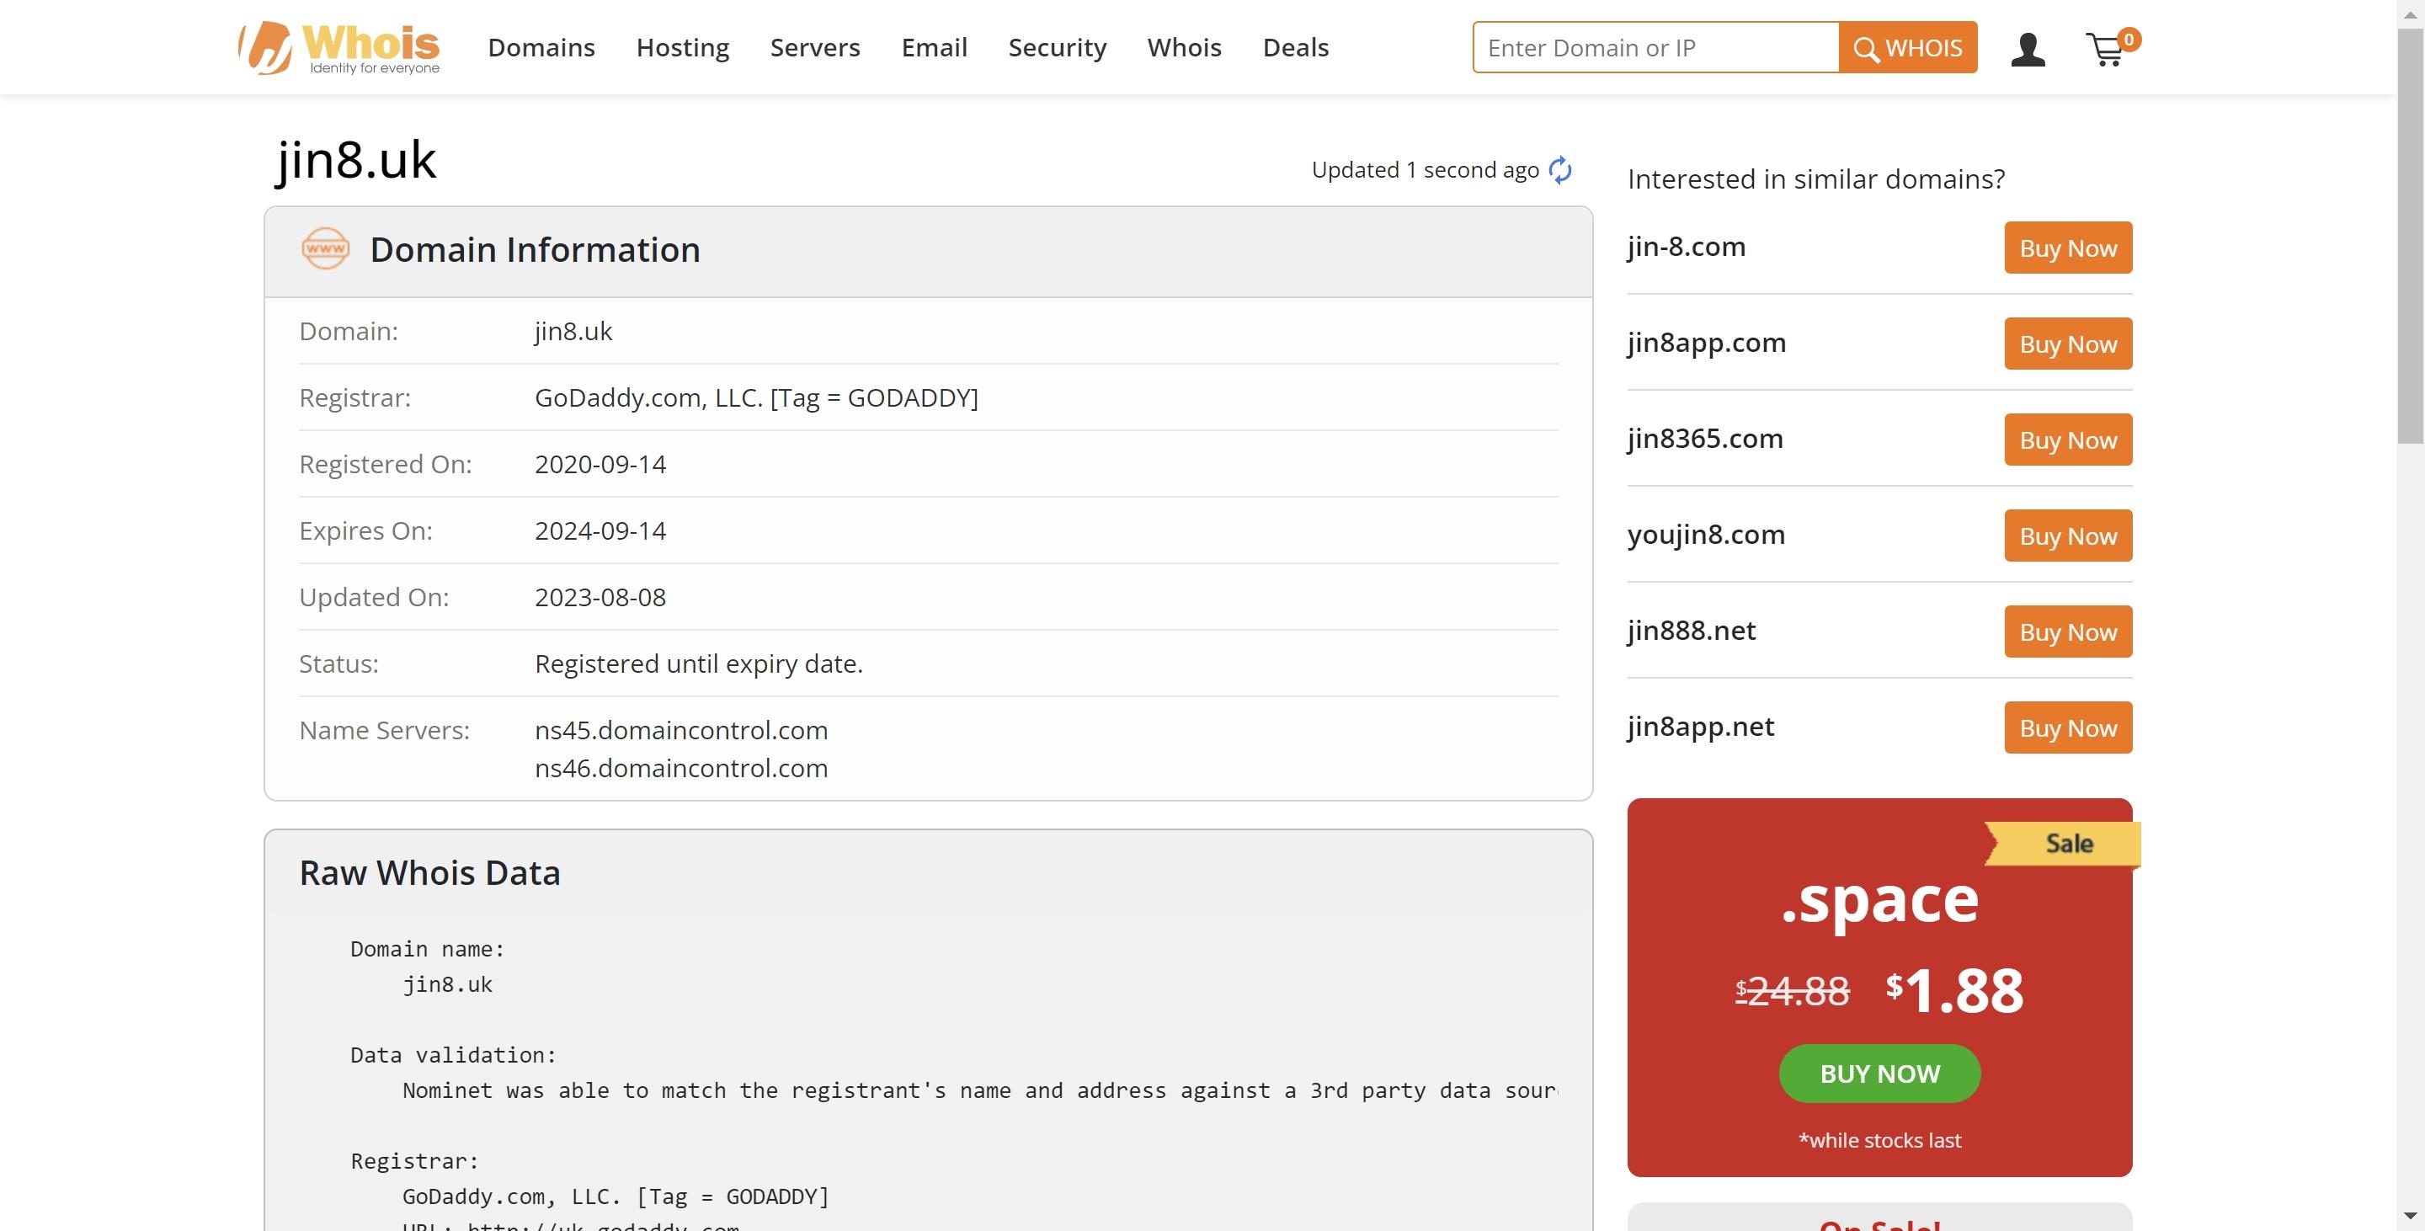Viewport: 2425px width, 1231px height.
Task: Click raw data line 'Data validation:'
Action: click(x=454, y=1055)
